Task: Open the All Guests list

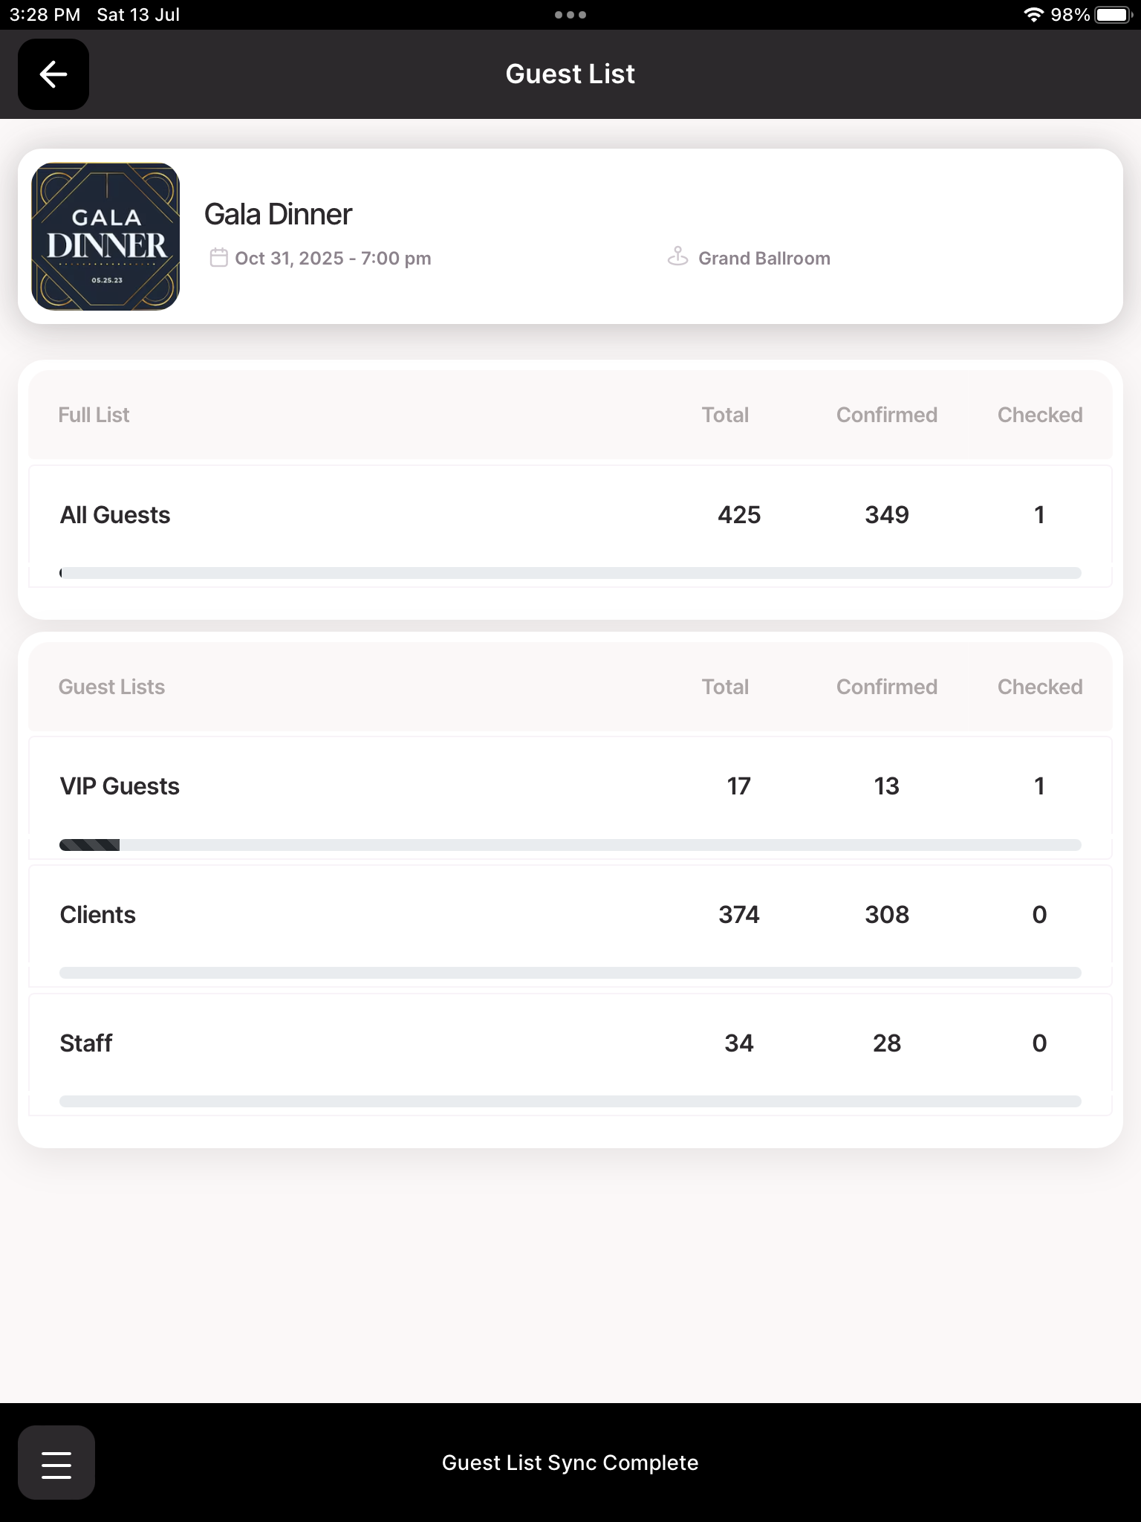Action: tap(115, 515)
